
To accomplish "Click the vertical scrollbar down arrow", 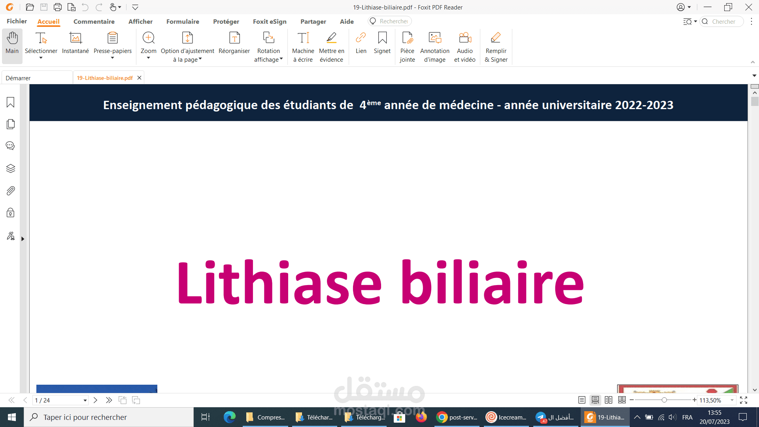I will pos(755,390).
